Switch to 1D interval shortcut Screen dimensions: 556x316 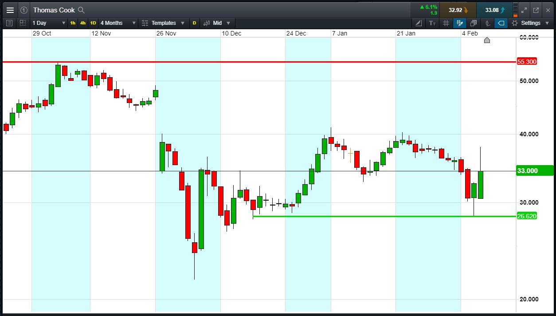[93, 23]
